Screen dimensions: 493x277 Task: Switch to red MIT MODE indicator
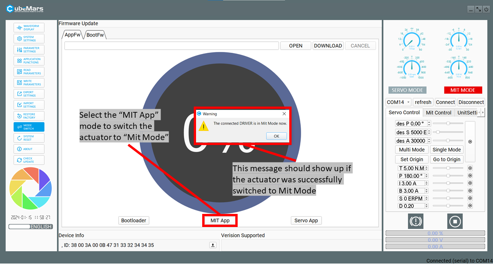coord(463,90)
